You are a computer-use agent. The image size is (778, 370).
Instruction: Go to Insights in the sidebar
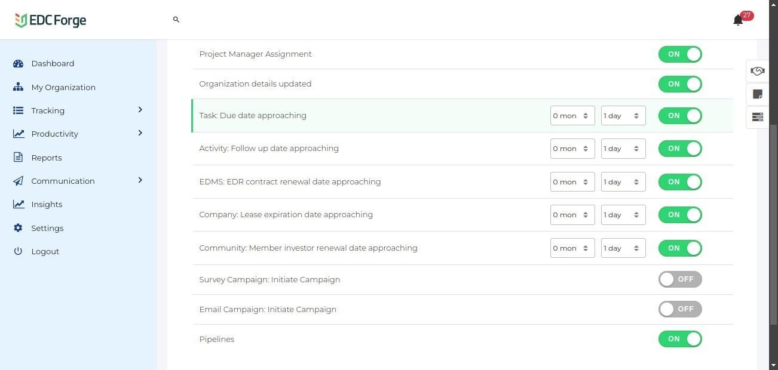click(x=46, y=204)
